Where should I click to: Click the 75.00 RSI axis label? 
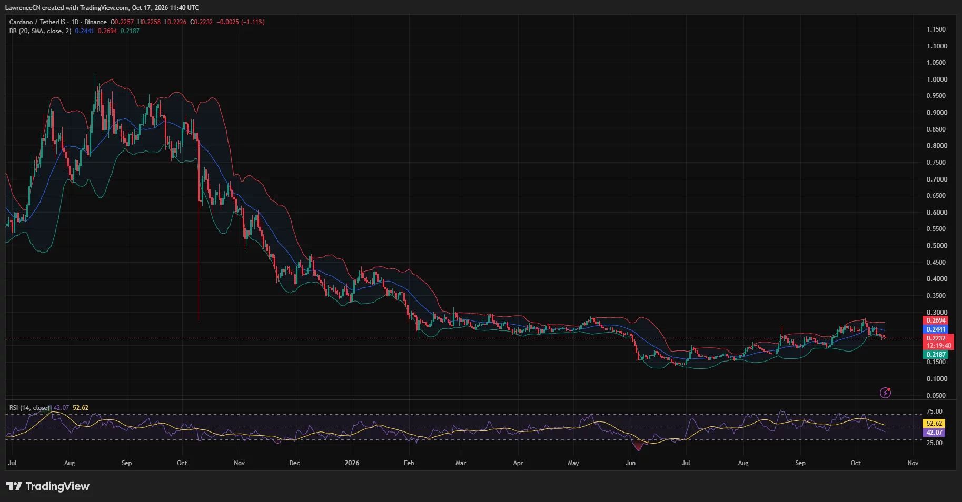pyautogui.click(x=935, y=411)
